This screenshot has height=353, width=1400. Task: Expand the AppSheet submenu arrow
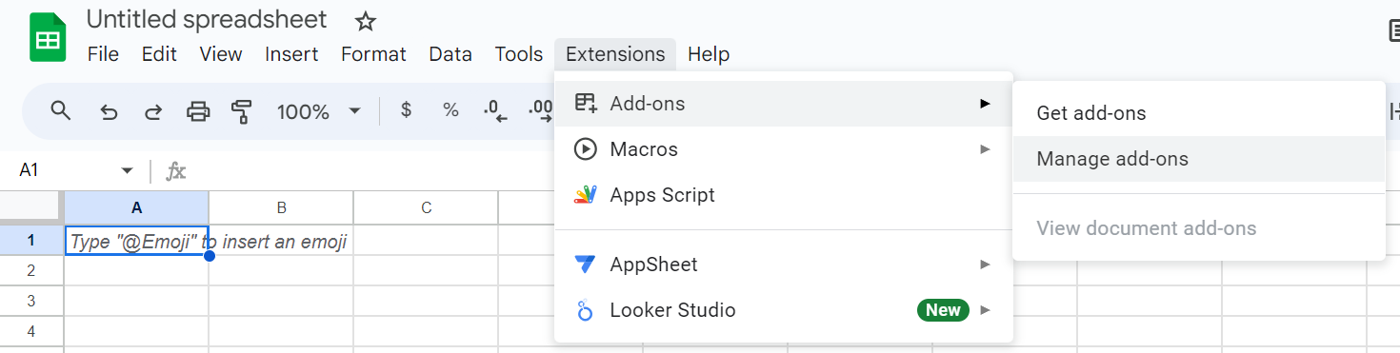click(x=985, y=265)
